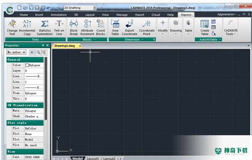The width and height of the screenshot is (252, 160).
Task: Click the Save As icon
Action: (37, 8)
